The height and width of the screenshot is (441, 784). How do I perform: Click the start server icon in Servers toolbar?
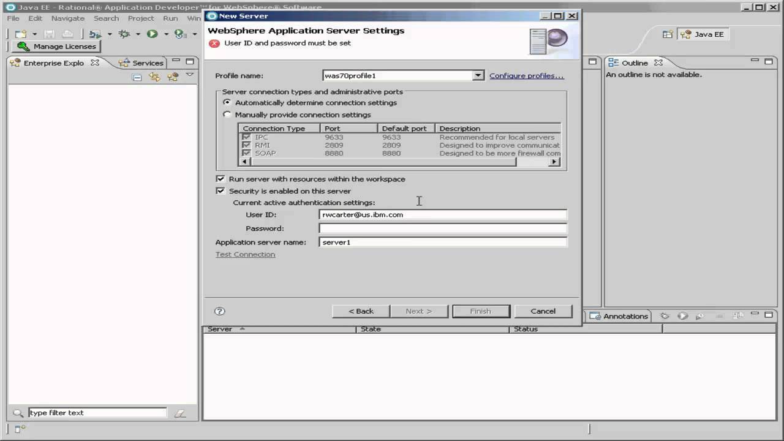tap(683, 316)
